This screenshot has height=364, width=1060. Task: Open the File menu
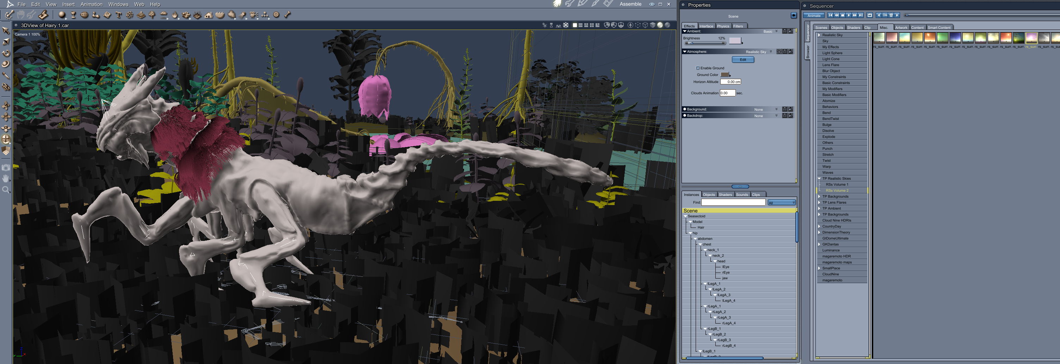[21, 4]
